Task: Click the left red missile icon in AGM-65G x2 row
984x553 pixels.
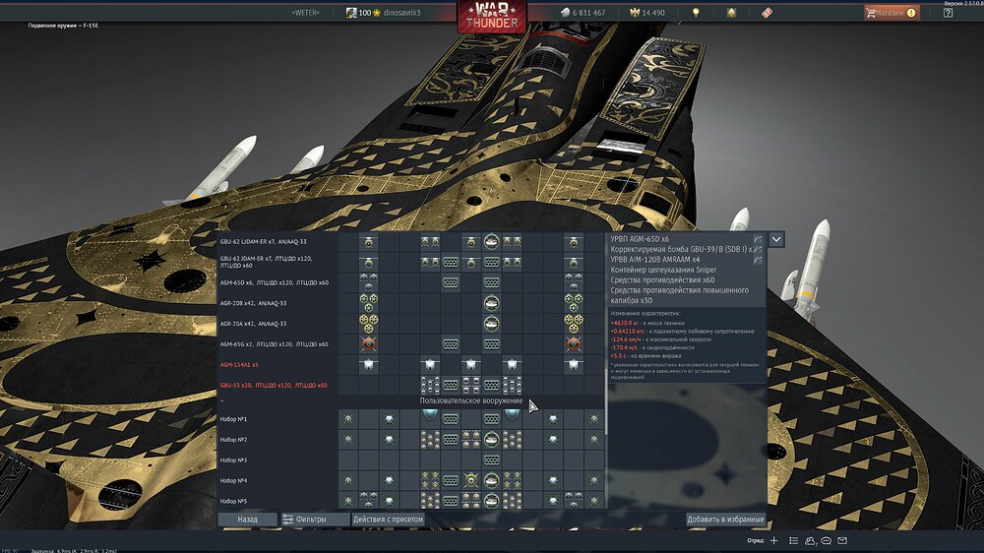Action: [x=368, y=344]
